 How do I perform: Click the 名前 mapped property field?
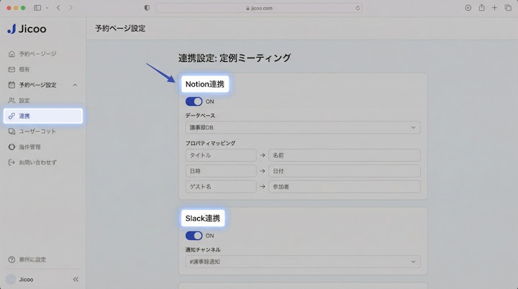click(x=344, y=155)
